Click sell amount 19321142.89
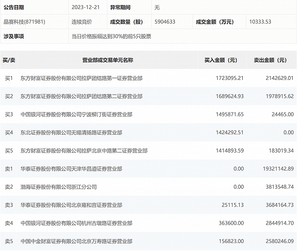Screen dimensions: 297x251 [278, 169]
